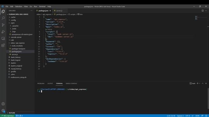Open editor more actions ellipsis
Viewport: 209px width, 117px height.
click(x=206, y=11)
